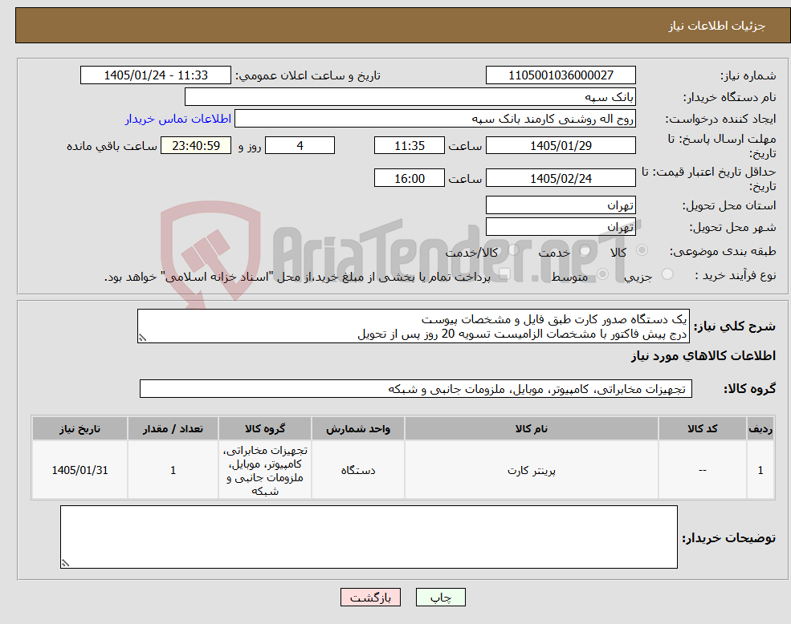
Task: Click the announcement date field 1405/01/24 - 11:33
Action: (x=155, y=75)
